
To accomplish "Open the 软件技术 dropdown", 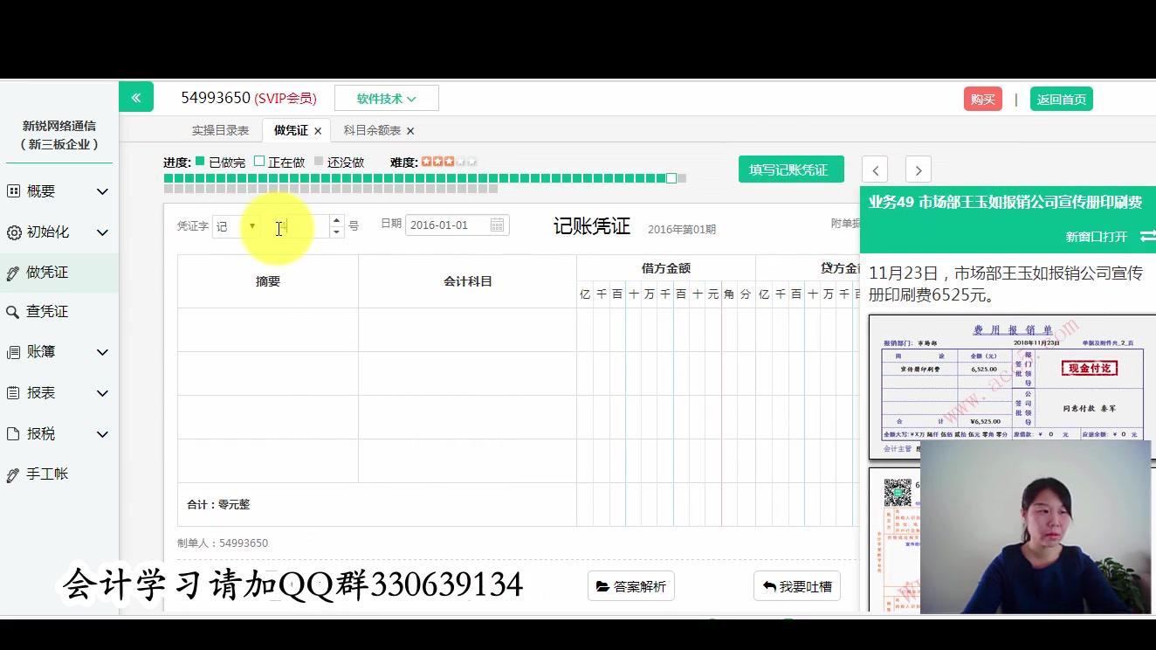I will (x=385, y=98).
